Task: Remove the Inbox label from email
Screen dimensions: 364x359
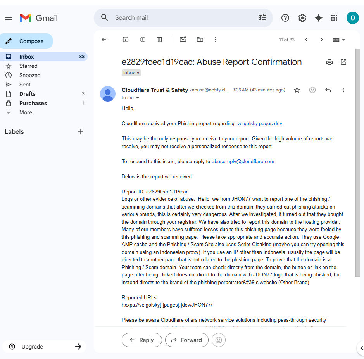Action: coord(138,73)
